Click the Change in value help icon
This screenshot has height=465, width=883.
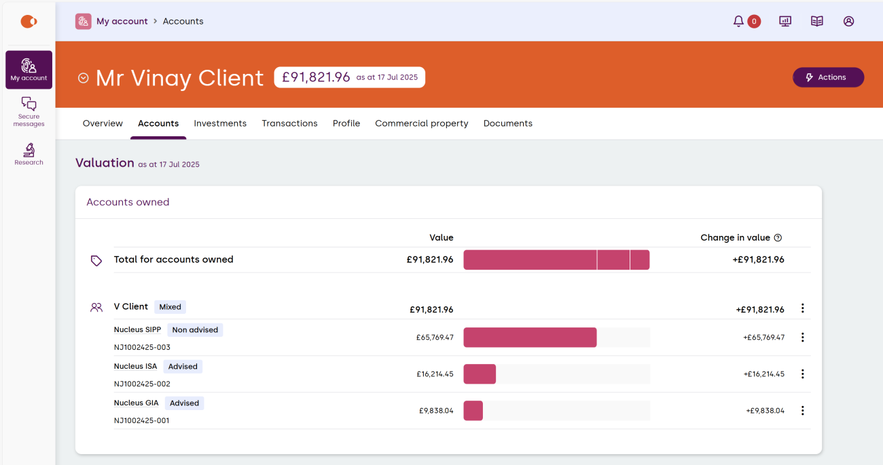click(x=778, y=238)
